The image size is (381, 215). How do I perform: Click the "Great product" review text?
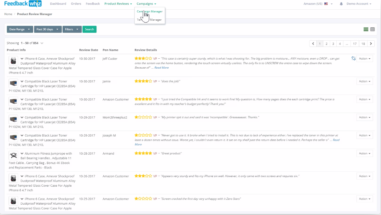171,153
